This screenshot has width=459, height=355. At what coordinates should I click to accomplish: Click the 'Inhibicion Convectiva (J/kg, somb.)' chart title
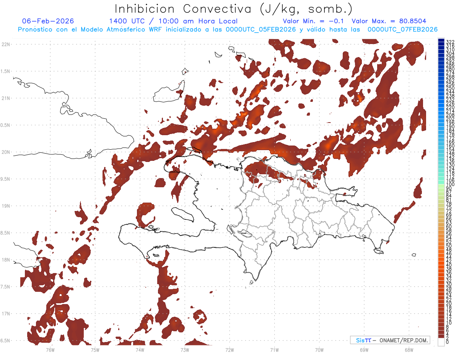tap(234, 9)
